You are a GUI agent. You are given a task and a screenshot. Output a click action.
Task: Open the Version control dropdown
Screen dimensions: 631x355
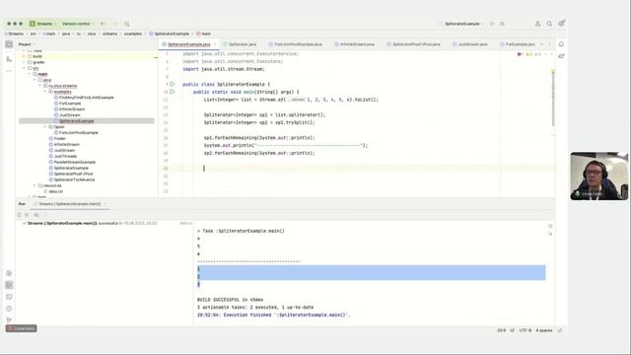77,24
